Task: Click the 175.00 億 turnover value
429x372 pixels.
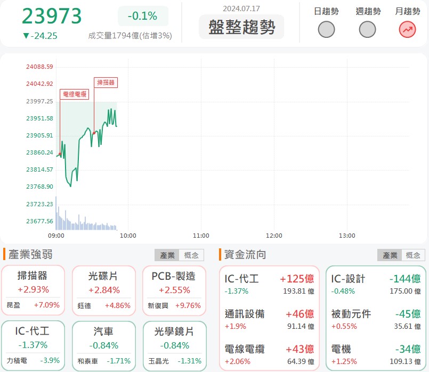Action: pyautogui.click(x=405, y=292)
